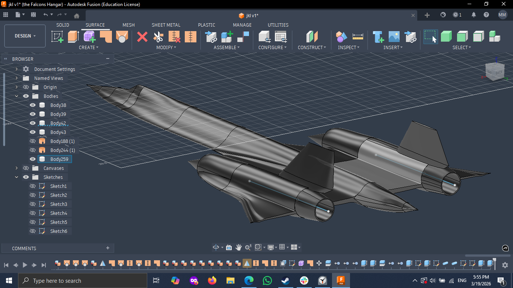Click the Home icon in top bar

click(77, 16)
